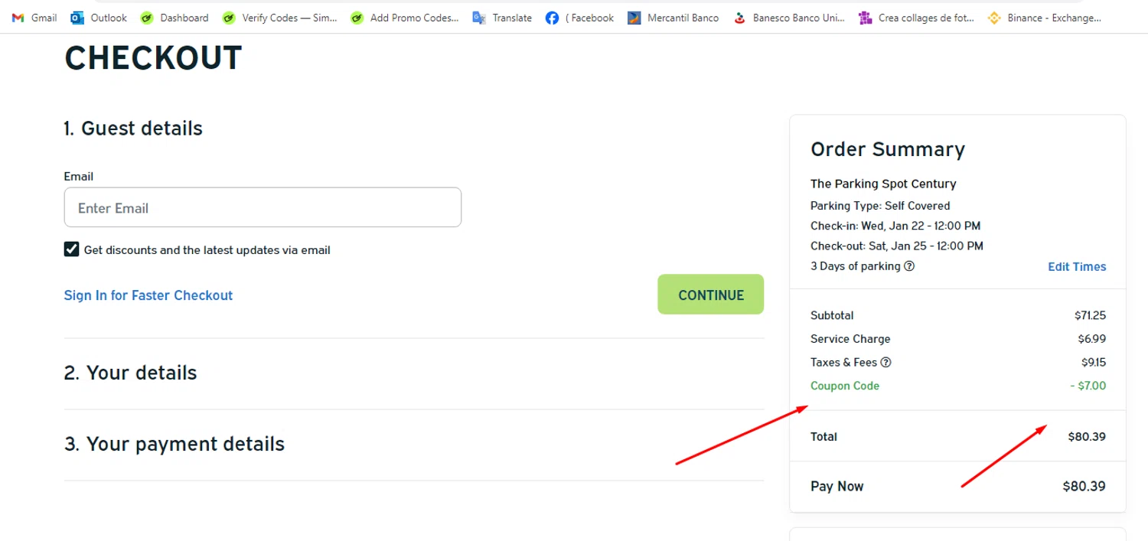
Task: Open the Gmail bookmark
Action: point(34,18)
